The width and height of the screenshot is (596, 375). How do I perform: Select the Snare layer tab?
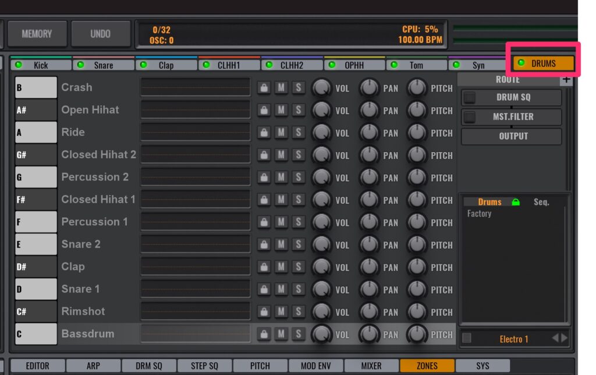(103, 65)
